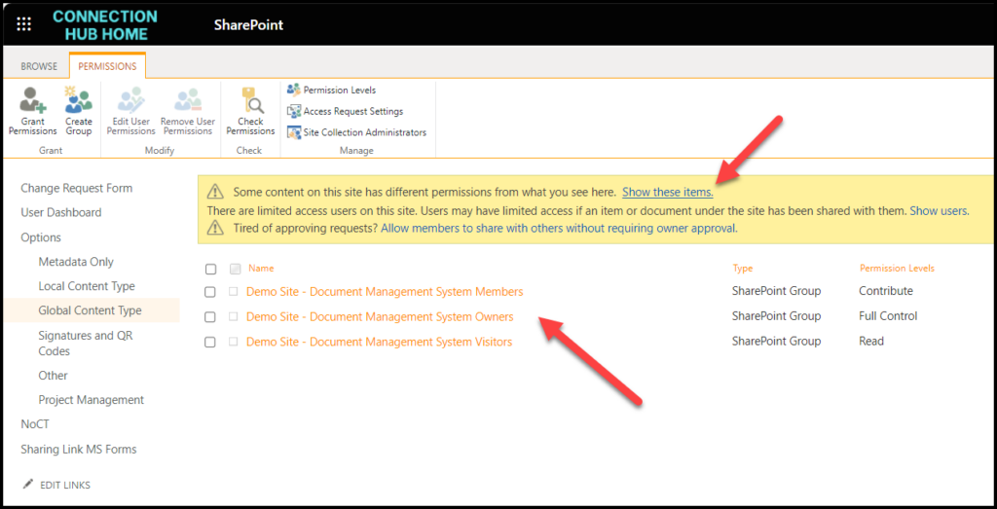The width and height of the screenshot is (997, 509).
Task: Check the box for System Visitors group
Action: 210,342
